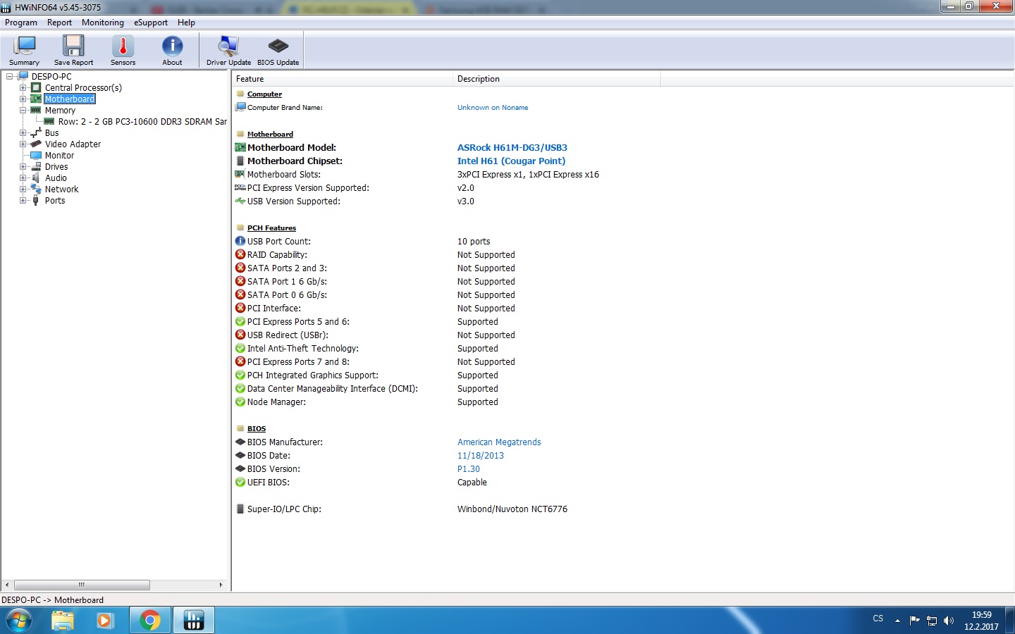This screenshot has height=634, width=1015.
Task: Expand the Video Adapter node
Action: coord(23,144)
